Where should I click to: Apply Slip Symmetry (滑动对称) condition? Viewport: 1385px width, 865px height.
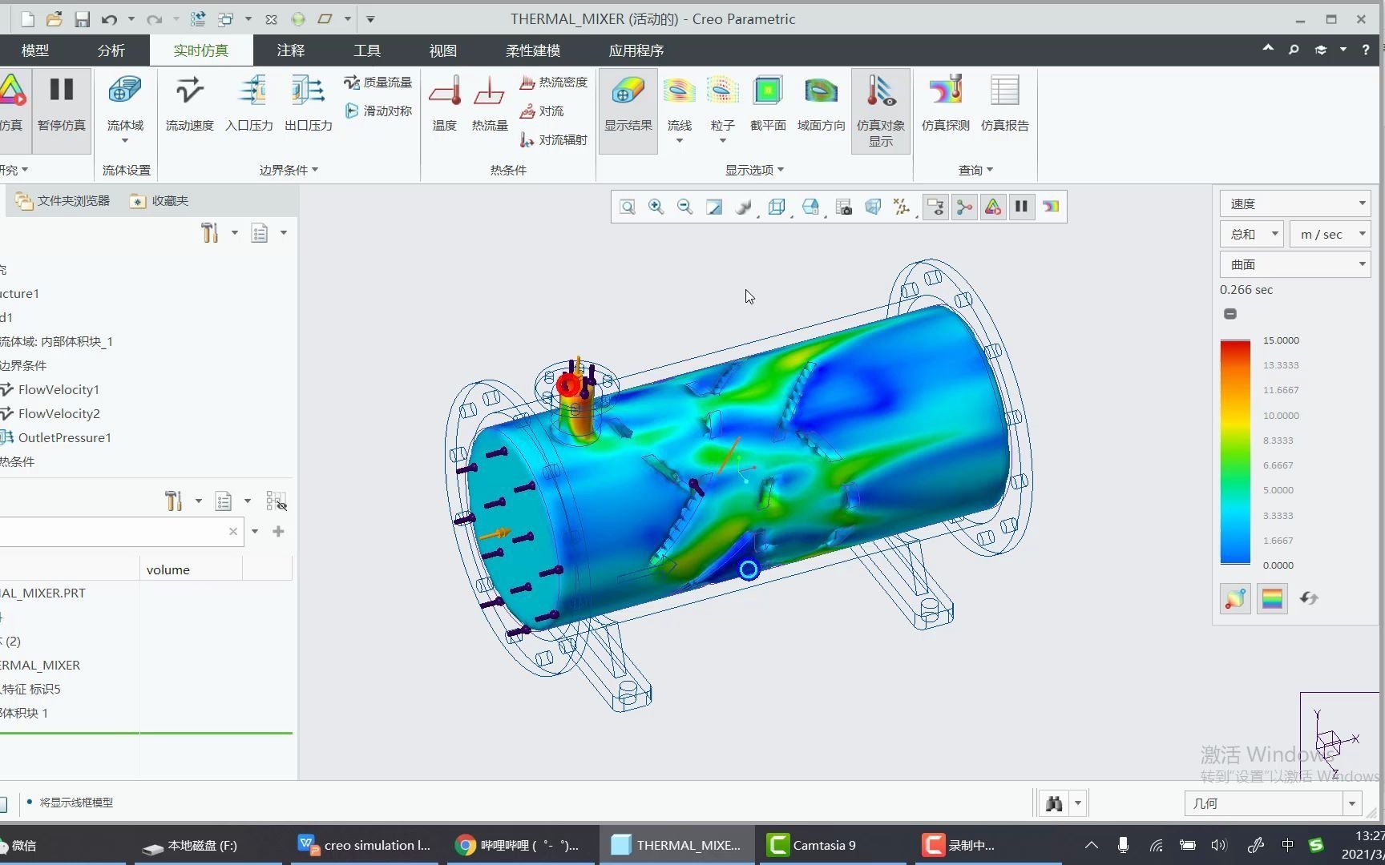pyautogui.click(x=378, y=111)
